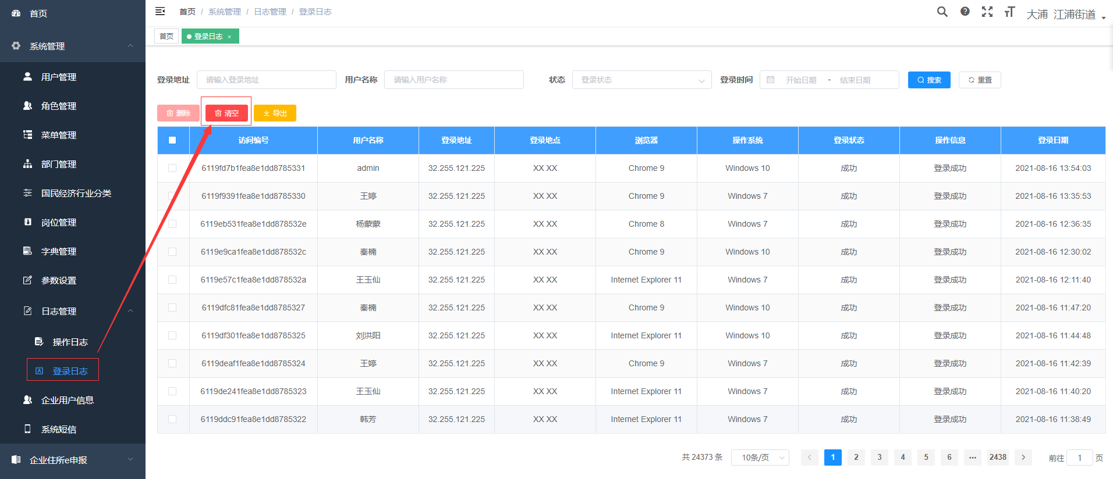The width and height of the screenshot is (1113, 479).
Task: Go to last page 2438
Action: pos(998,457)
